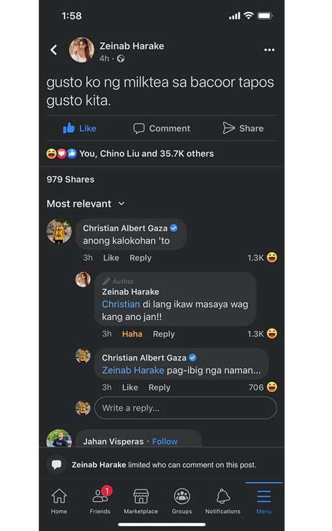332x531 pixels.
Task: Open the Notifications bell tab
Action: [223, 500]
